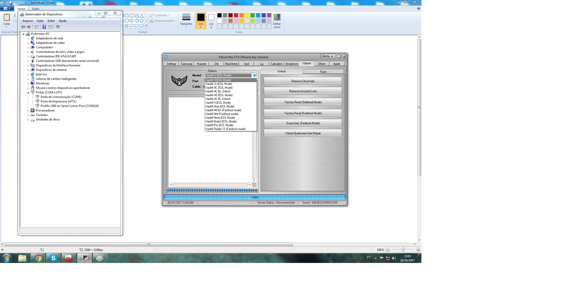The width and height of the screenshot is (587, 298).
Task: Expand Processadores node
Action: pyautogui.click(x=28, y=111)
